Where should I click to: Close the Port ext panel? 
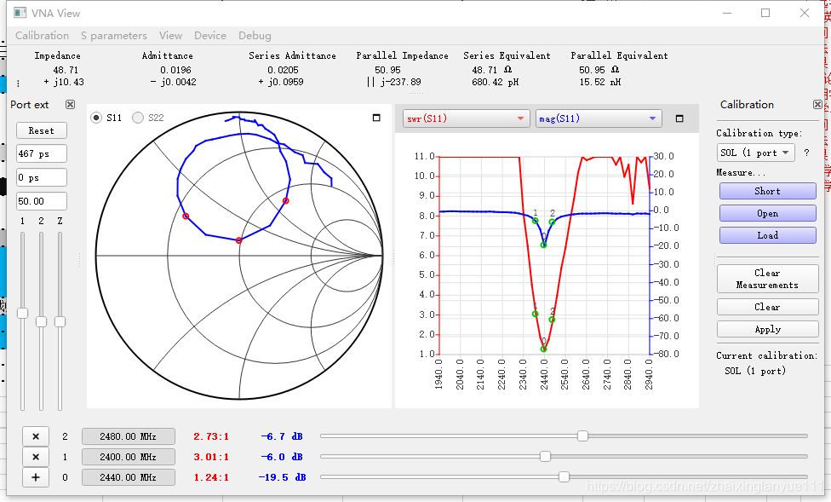tap(70, 105)
